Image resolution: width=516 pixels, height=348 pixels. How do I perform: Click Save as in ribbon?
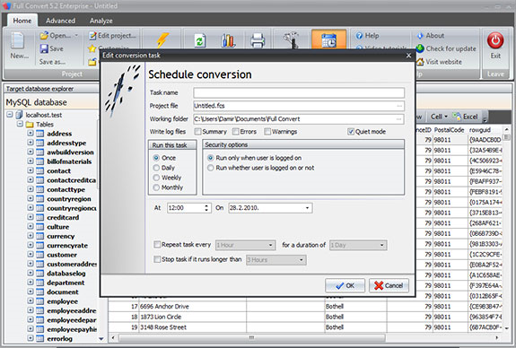[x=52, y=62]
